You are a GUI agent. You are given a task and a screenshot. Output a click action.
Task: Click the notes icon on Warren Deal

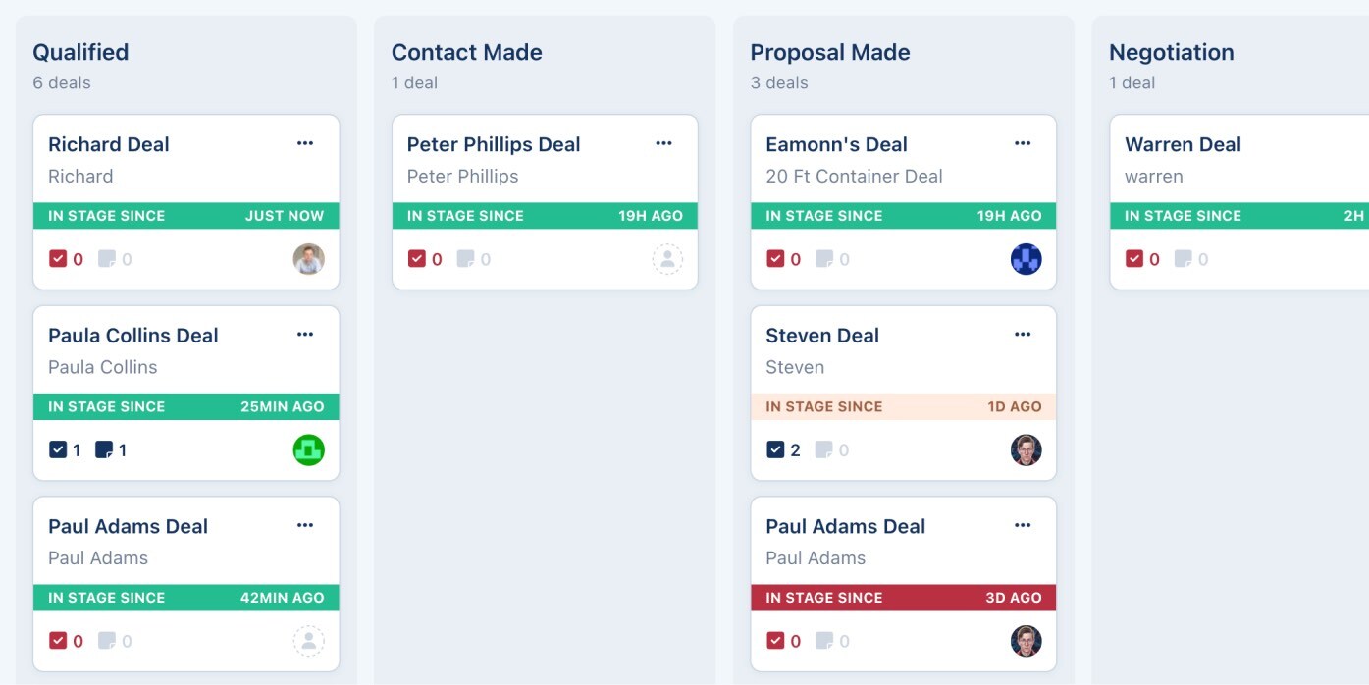(x=1184, y=259)
